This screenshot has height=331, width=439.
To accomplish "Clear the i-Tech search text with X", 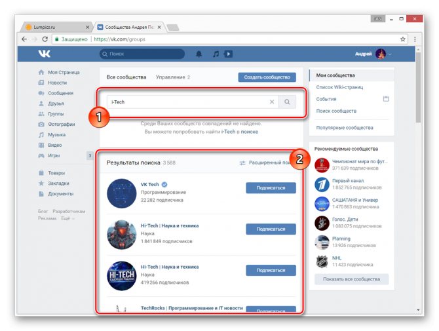I will [x=272, y=102].
